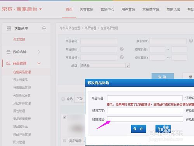Click help icon beside 京东SKU

coord(191,40)
